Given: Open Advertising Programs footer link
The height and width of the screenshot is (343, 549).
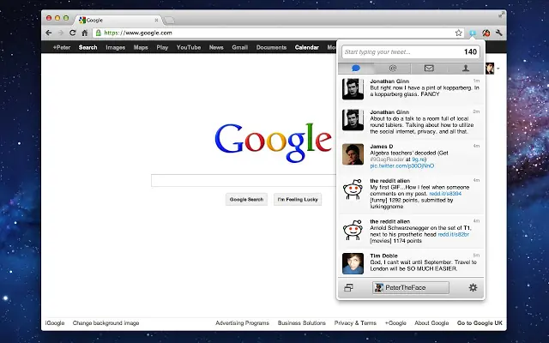Looking at the screenshot, I should tap(242, 323).
